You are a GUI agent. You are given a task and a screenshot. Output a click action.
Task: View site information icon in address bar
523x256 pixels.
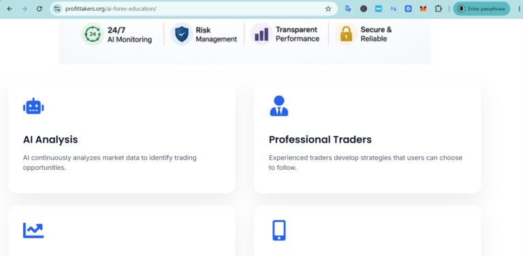point(57,9)
